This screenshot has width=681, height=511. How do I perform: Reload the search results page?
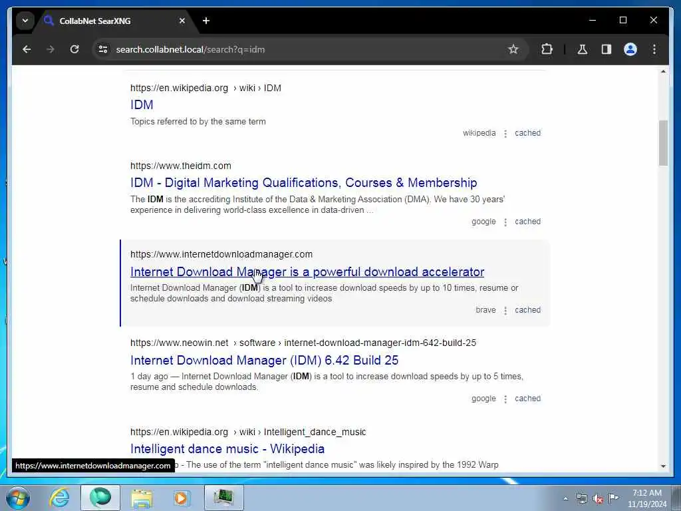click(x=74, y=49)
